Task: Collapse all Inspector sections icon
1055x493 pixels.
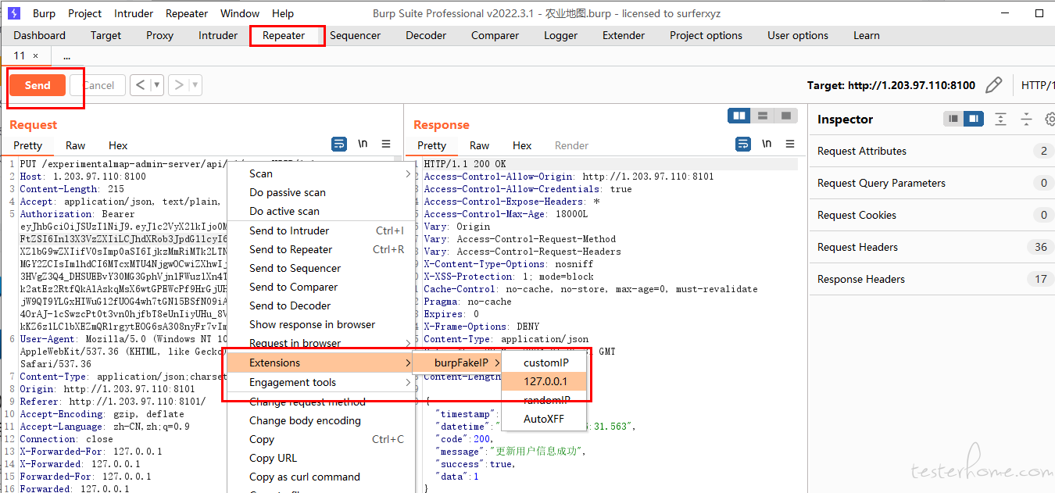Action: coord(1026,119)
